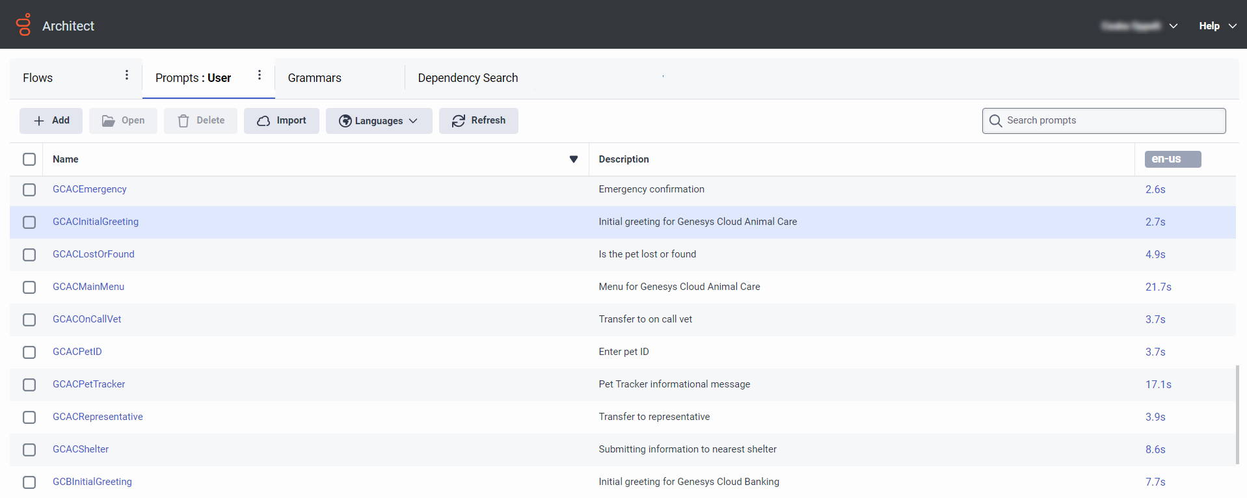Viewport: 1247px width, 498px height.
Task: Click the 2.6s duration for GCACEmergency
Action: coord(1155,190)
